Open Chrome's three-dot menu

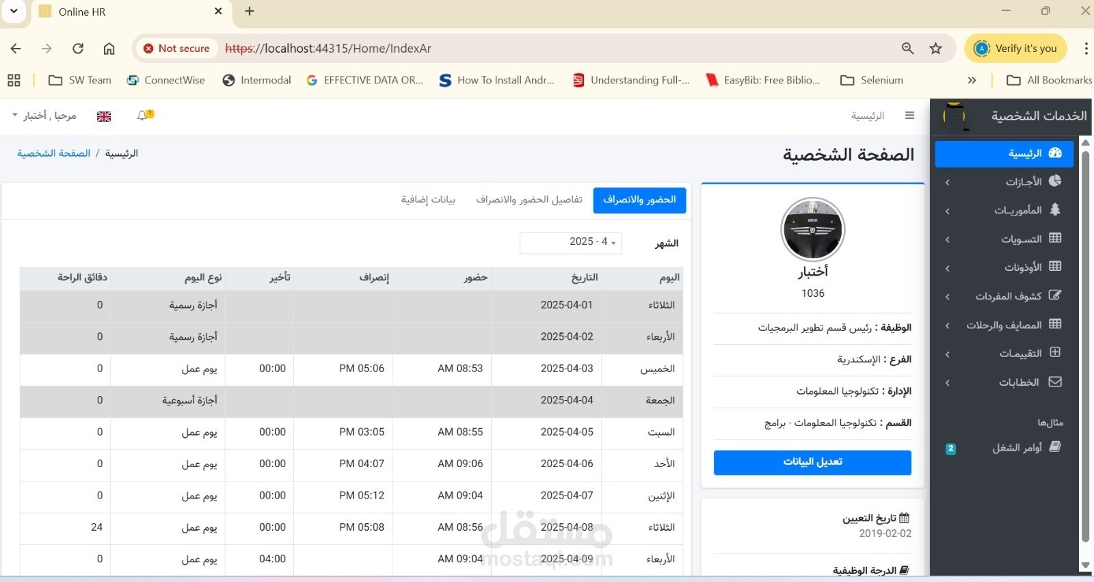click(1086, 49)
